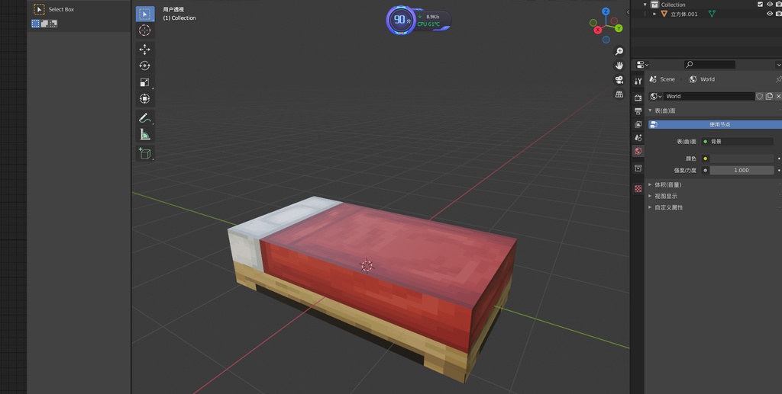Open the Output properties tab
This screenshot has height=394, width=782.
coord(638,111)
